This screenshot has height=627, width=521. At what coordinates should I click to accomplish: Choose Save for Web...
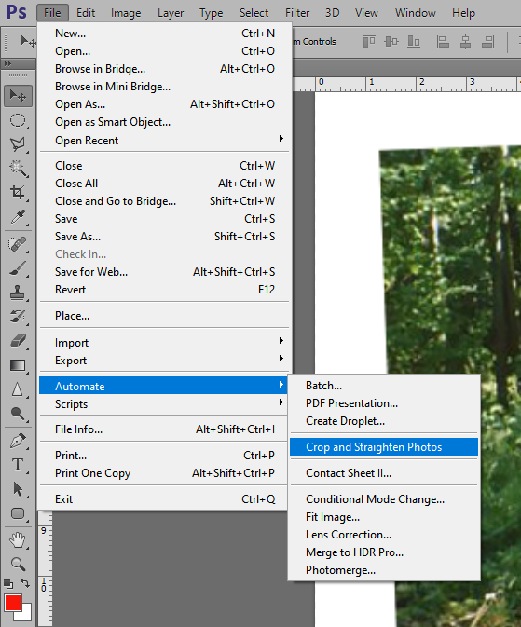tap(164, 271)
